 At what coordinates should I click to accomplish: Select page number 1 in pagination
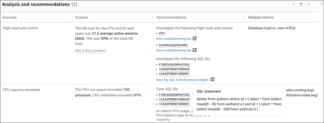pos(301,4)
